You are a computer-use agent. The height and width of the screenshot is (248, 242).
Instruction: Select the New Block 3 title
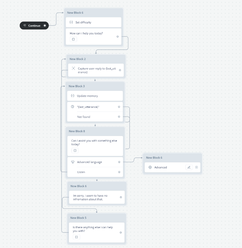coord(77,86)
